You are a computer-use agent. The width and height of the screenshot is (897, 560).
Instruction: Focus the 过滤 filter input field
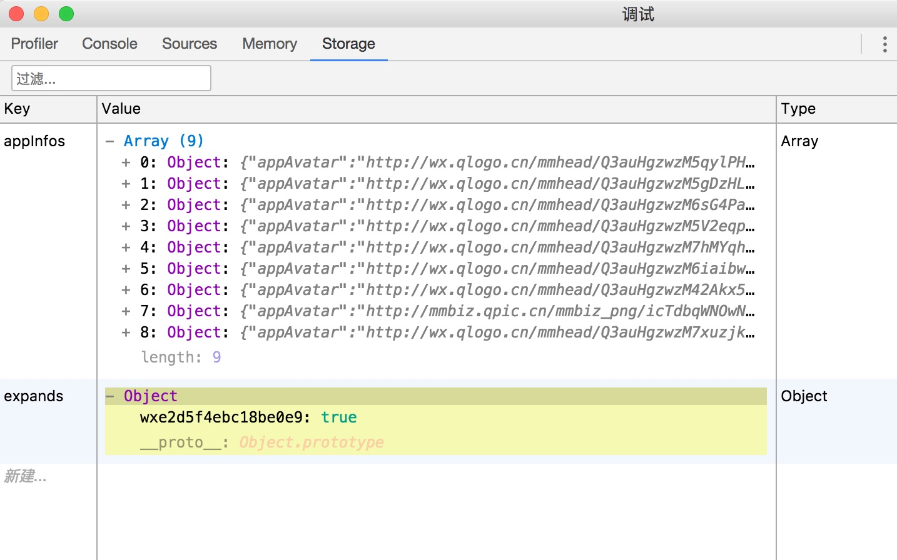tap(111, 78)
